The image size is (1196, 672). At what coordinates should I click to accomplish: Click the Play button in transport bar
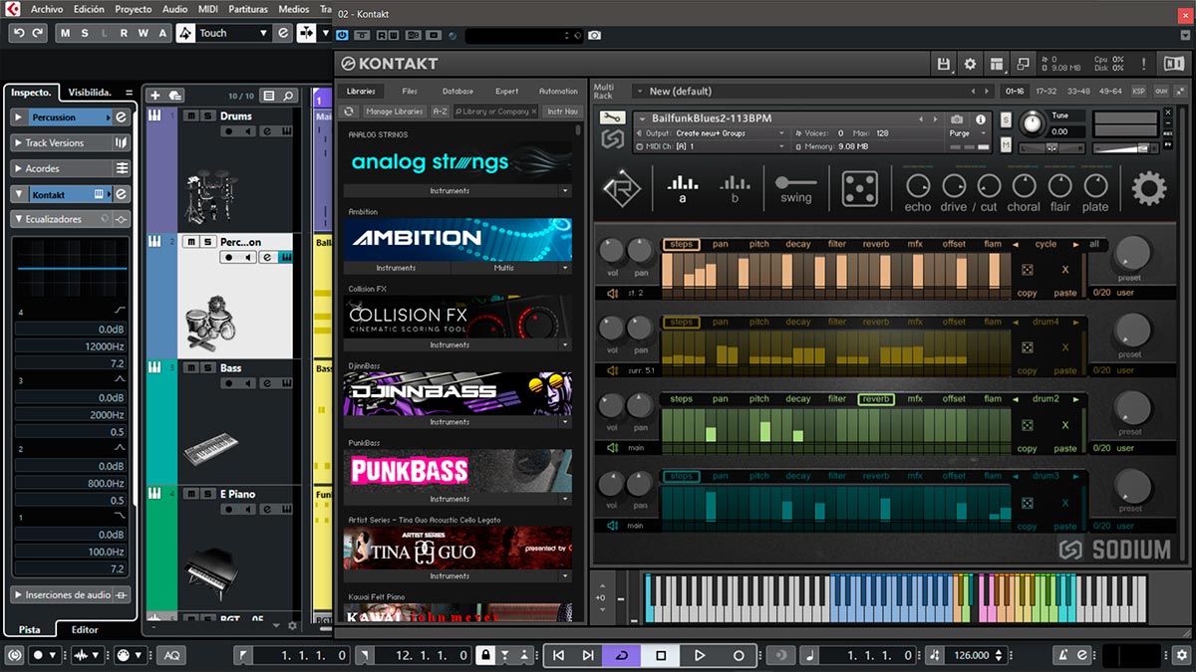coord(700,655)
